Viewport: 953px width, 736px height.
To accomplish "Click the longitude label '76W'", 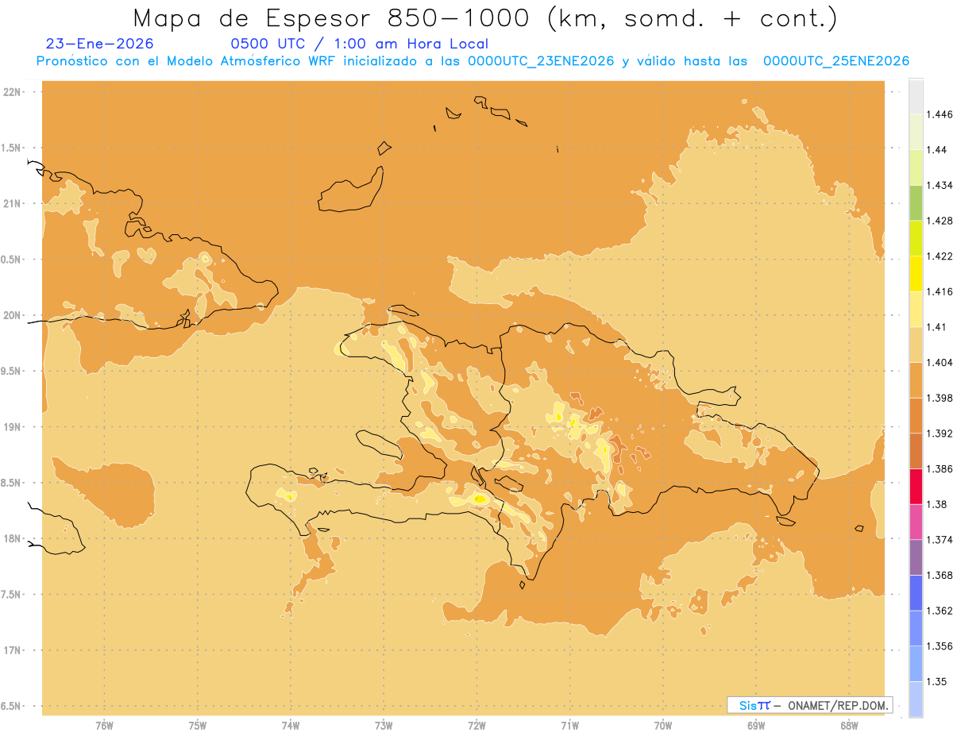I will coord(104,726).
